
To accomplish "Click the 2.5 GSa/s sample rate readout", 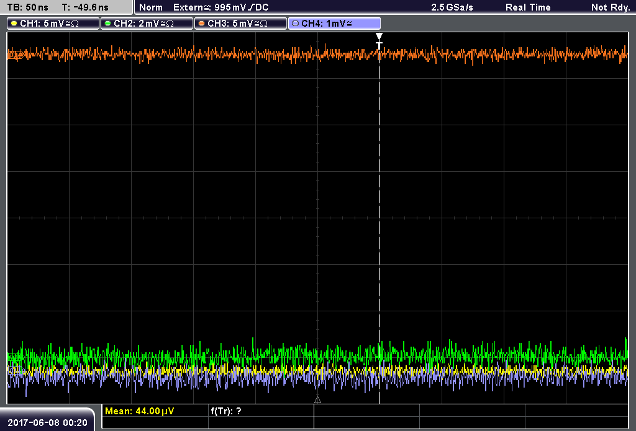I will pyautogui.click(x=452, y=7).
